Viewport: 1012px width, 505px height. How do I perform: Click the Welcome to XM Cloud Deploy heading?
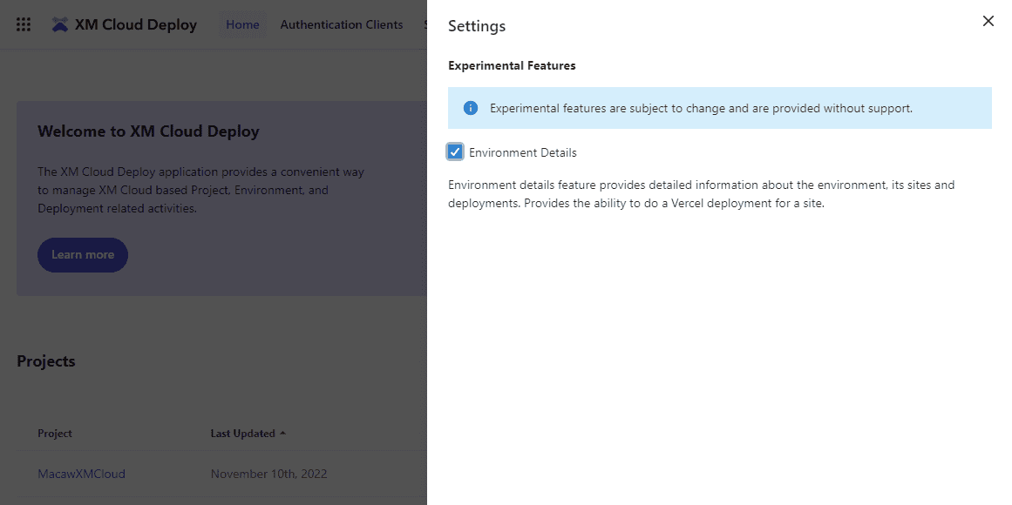click(148, 131)
